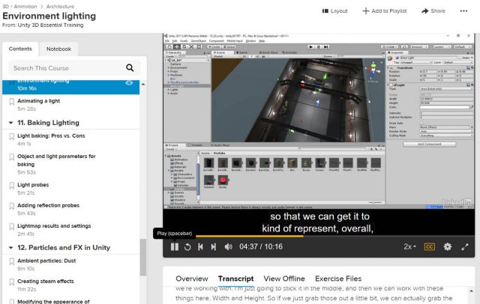Click the search magnifier icon

pos(130,68)
